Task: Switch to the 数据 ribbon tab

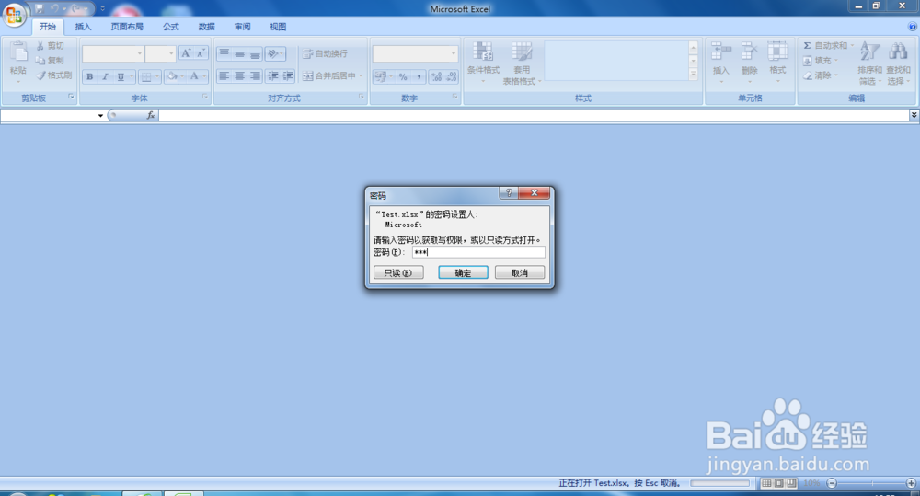Action: point(206,27)
